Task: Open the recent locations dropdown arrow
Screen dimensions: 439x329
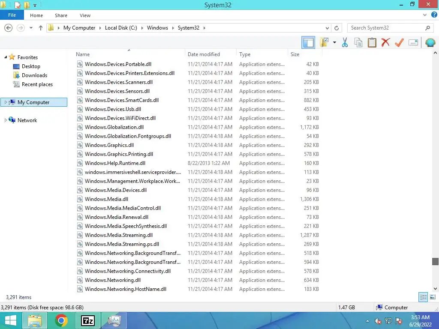Action: (x=31, y=28)
